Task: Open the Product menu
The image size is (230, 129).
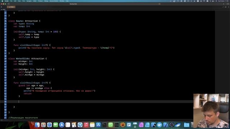Action: click(x=40, y=1)
